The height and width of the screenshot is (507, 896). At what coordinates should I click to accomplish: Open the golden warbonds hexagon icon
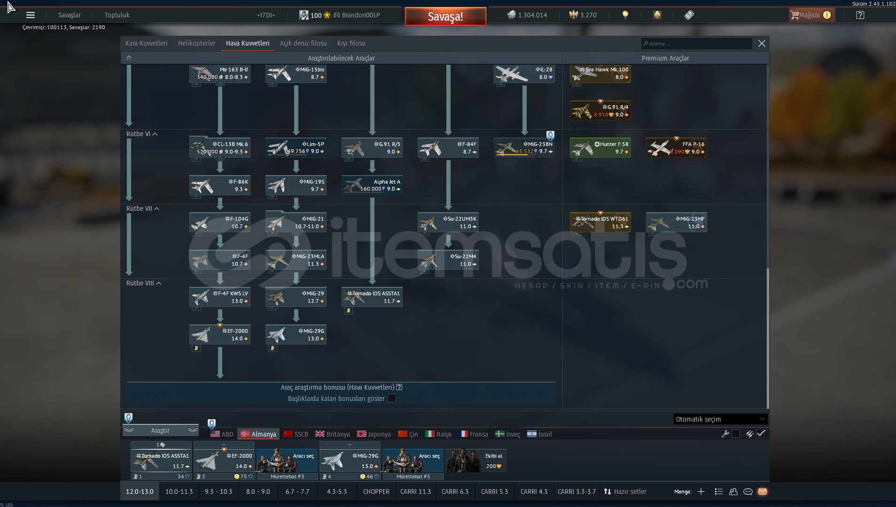tap(657, 15)
